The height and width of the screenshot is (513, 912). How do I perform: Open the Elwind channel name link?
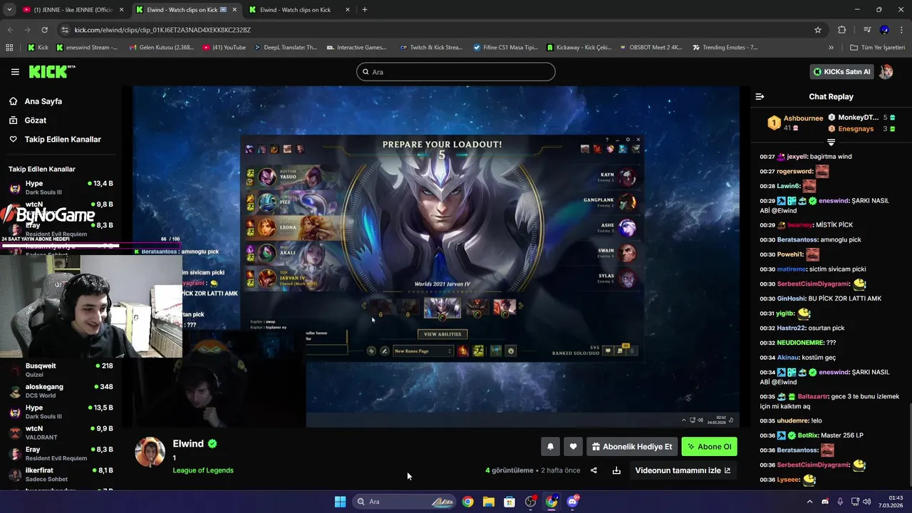188,443
